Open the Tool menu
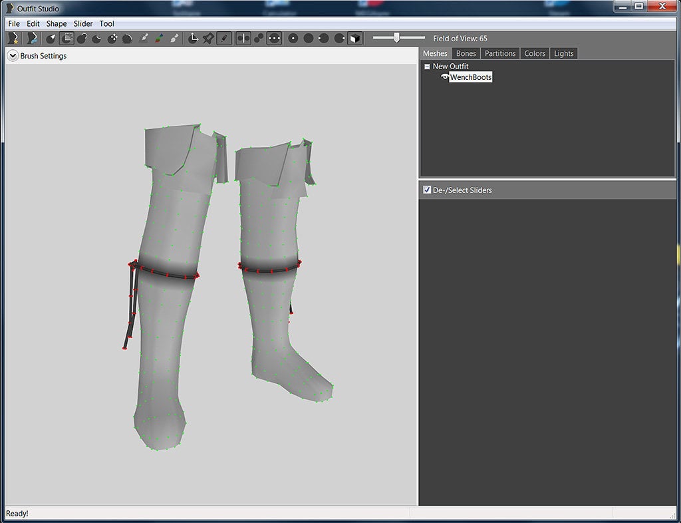The height and width of the screenshot is (523, 681). click(106, 23)
